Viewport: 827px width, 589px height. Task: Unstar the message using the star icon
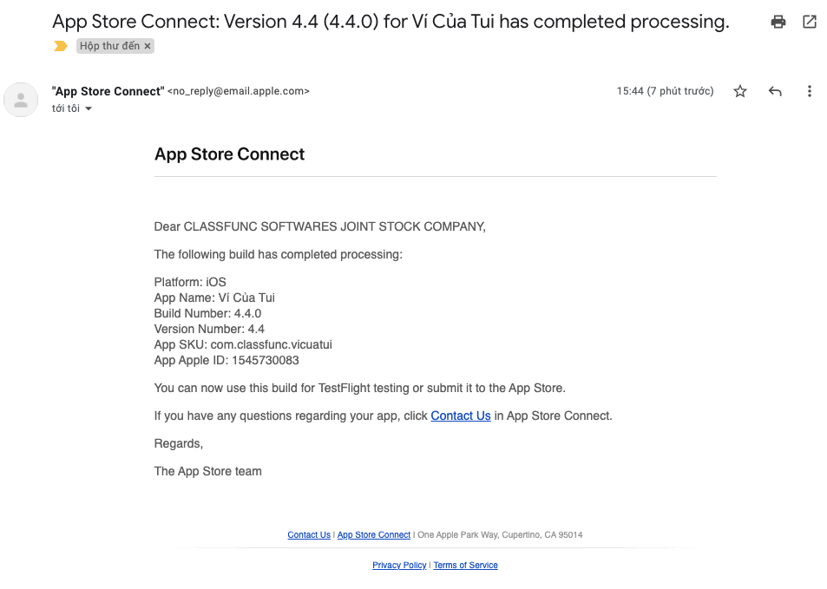[x=739, y=90]
